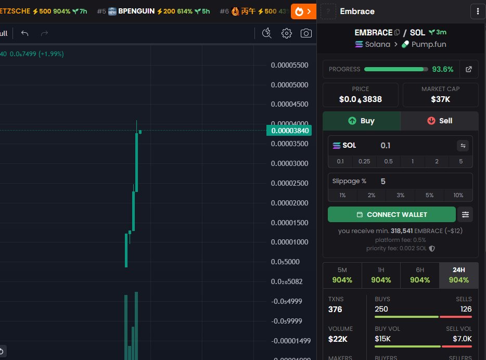Open the orange trending flame button
The width and height of the screenshot is (486, 360).
pos(303,11)
